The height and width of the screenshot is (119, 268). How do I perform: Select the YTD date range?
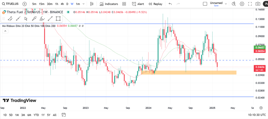click(x=36, y=115)
